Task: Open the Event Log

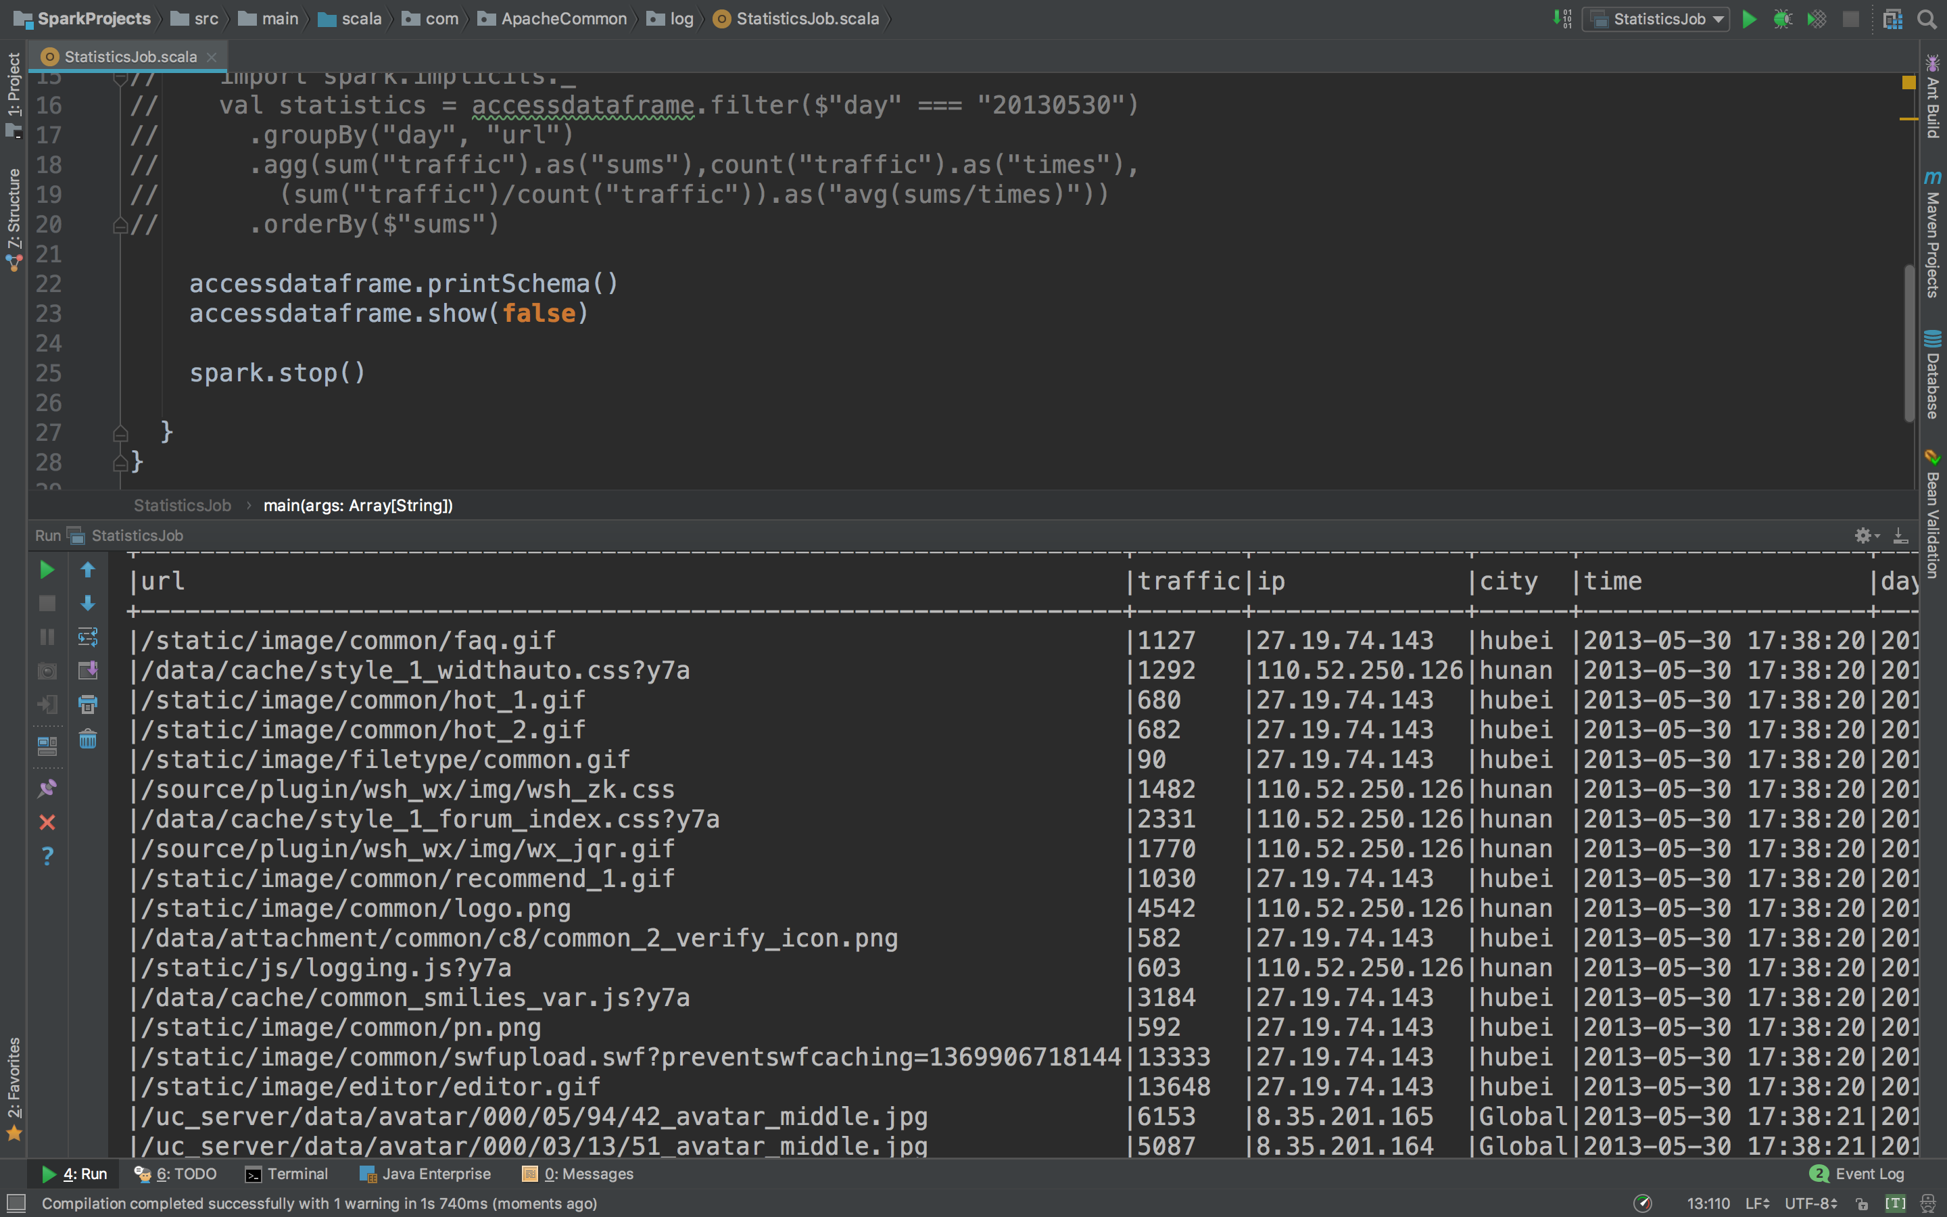Action: [x=1858, y=1174]
